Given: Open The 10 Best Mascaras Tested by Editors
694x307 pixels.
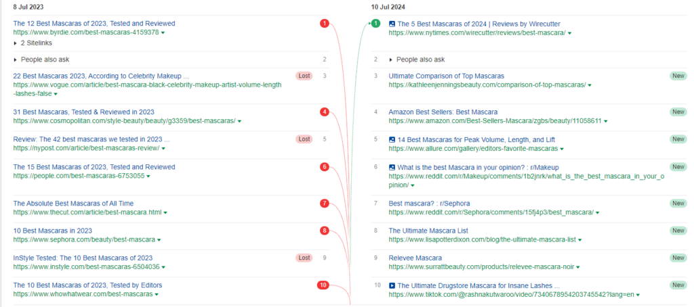Looking at the screenshot, I should tap(87, 285).
